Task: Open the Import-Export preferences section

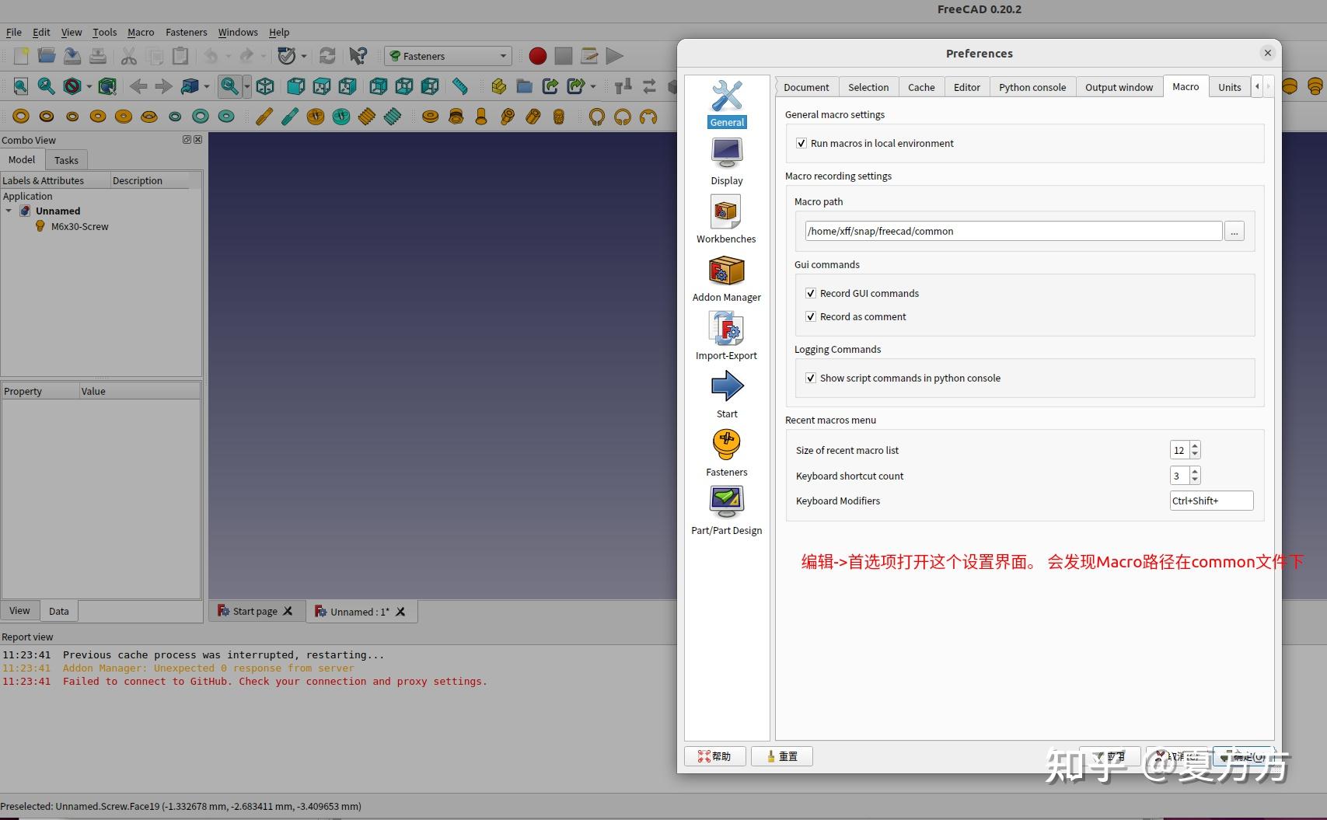Action: (726, 336)
